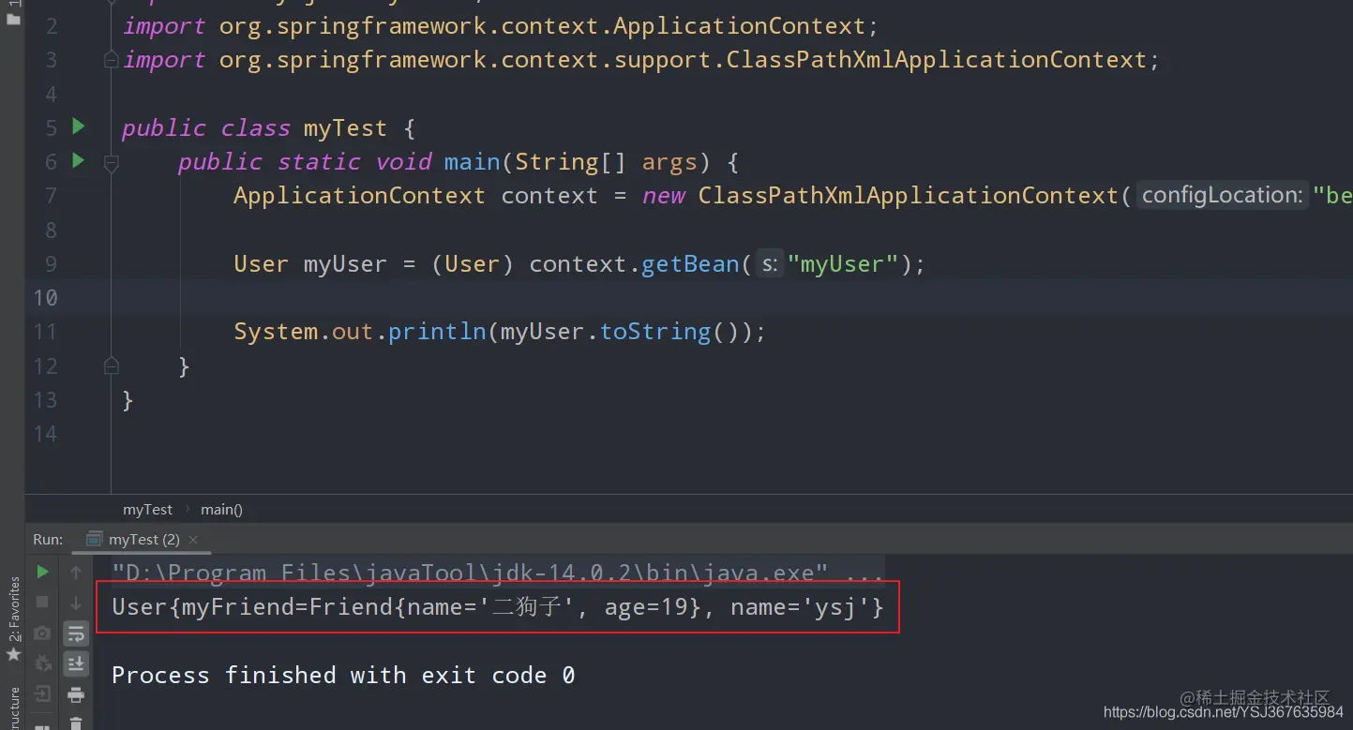This screenshot has height=730, width=1353.
Task: Close the myTest (2) run tab
Action: point(193,540)
